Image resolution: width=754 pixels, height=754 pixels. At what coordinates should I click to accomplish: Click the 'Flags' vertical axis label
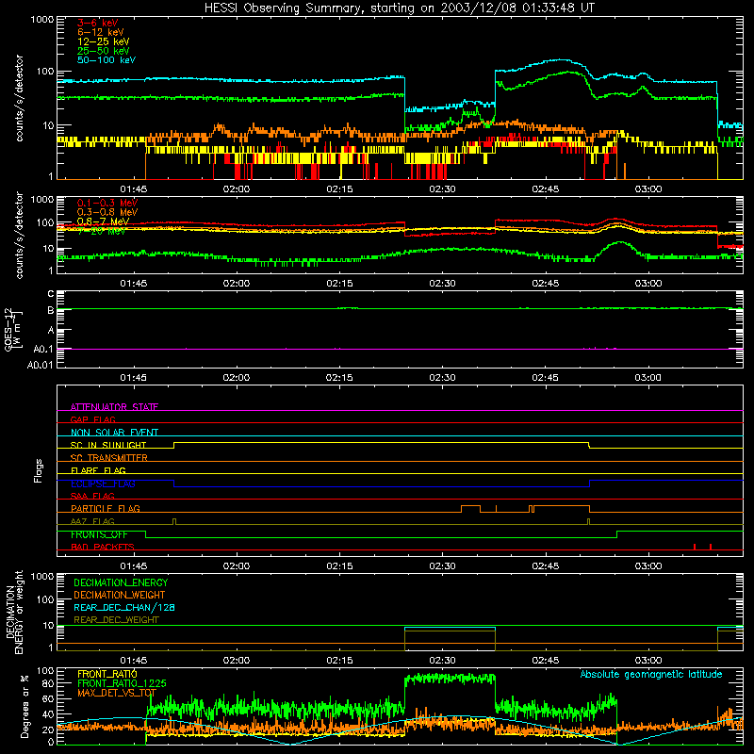pos(39,470)
